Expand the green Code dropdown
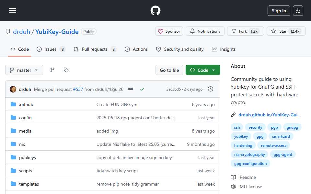Image resolution: width=311 pixels, height=194 pixels. [x=203, y=70]
